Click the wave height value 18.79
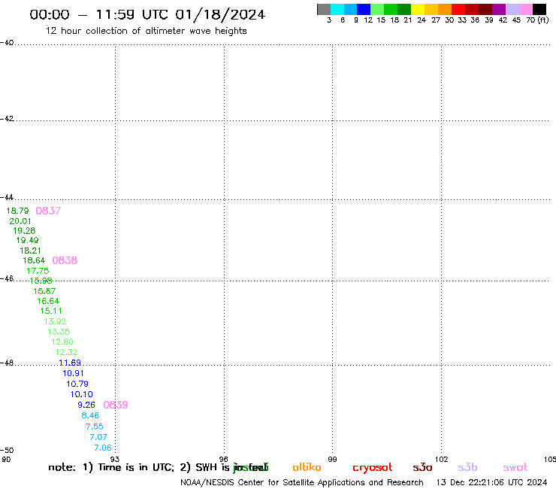This screenshot has height=489, width=556. (x=18, y=211)
